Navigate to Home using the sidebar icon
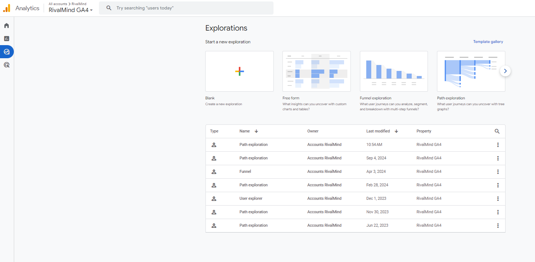The height and width of the screenshot is (262, 535). click(6, 25)
